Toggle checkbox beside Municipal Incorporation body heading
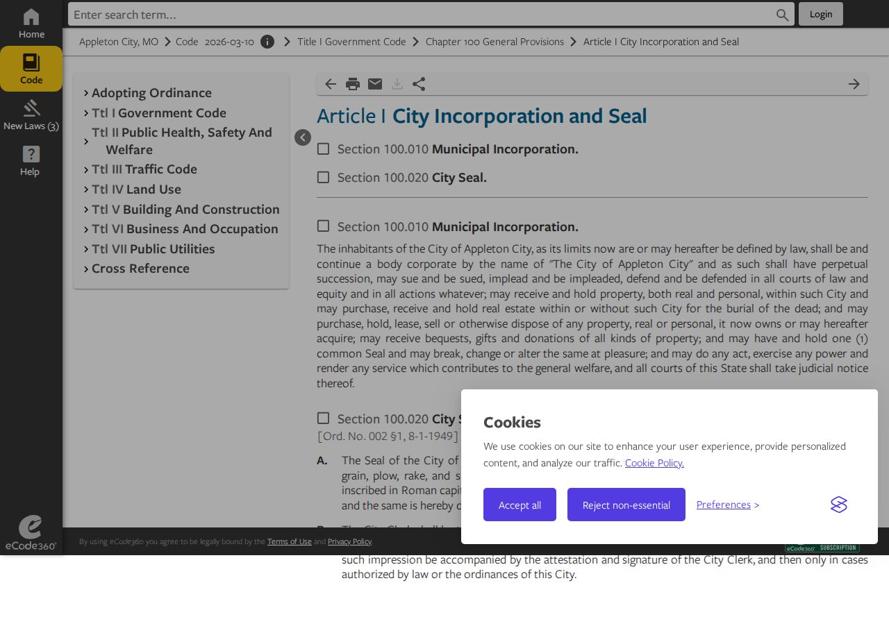This screenshot has height=626, width=889. [323, 226]
